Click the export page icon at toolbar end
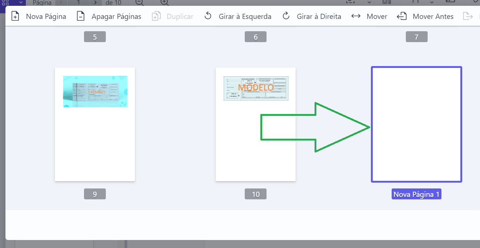The width and height of the screenshot is (480, 248). (x=467, y=16)
